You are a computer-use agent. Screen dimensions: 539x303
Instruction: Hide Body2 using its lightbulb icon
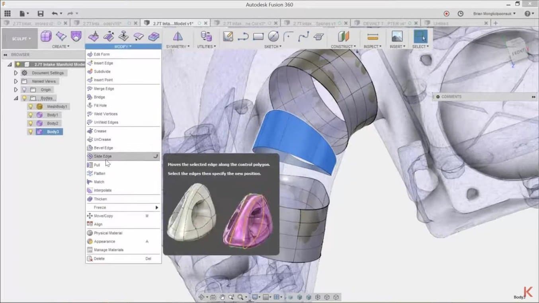31,123
